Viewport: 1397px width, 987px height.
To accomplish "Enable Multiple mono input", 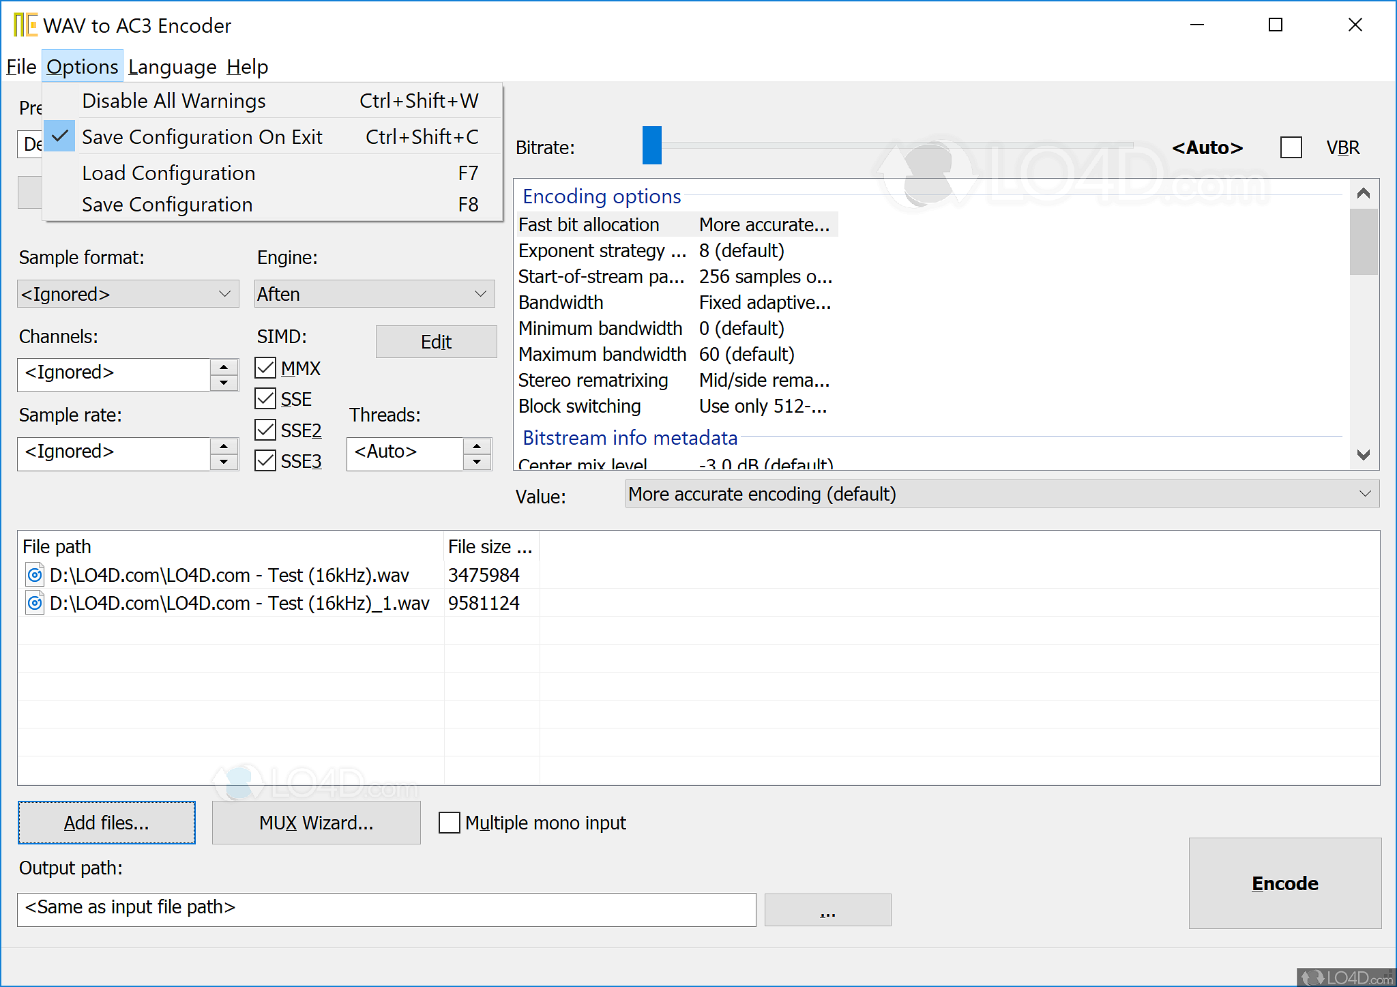I will [450, 823].
